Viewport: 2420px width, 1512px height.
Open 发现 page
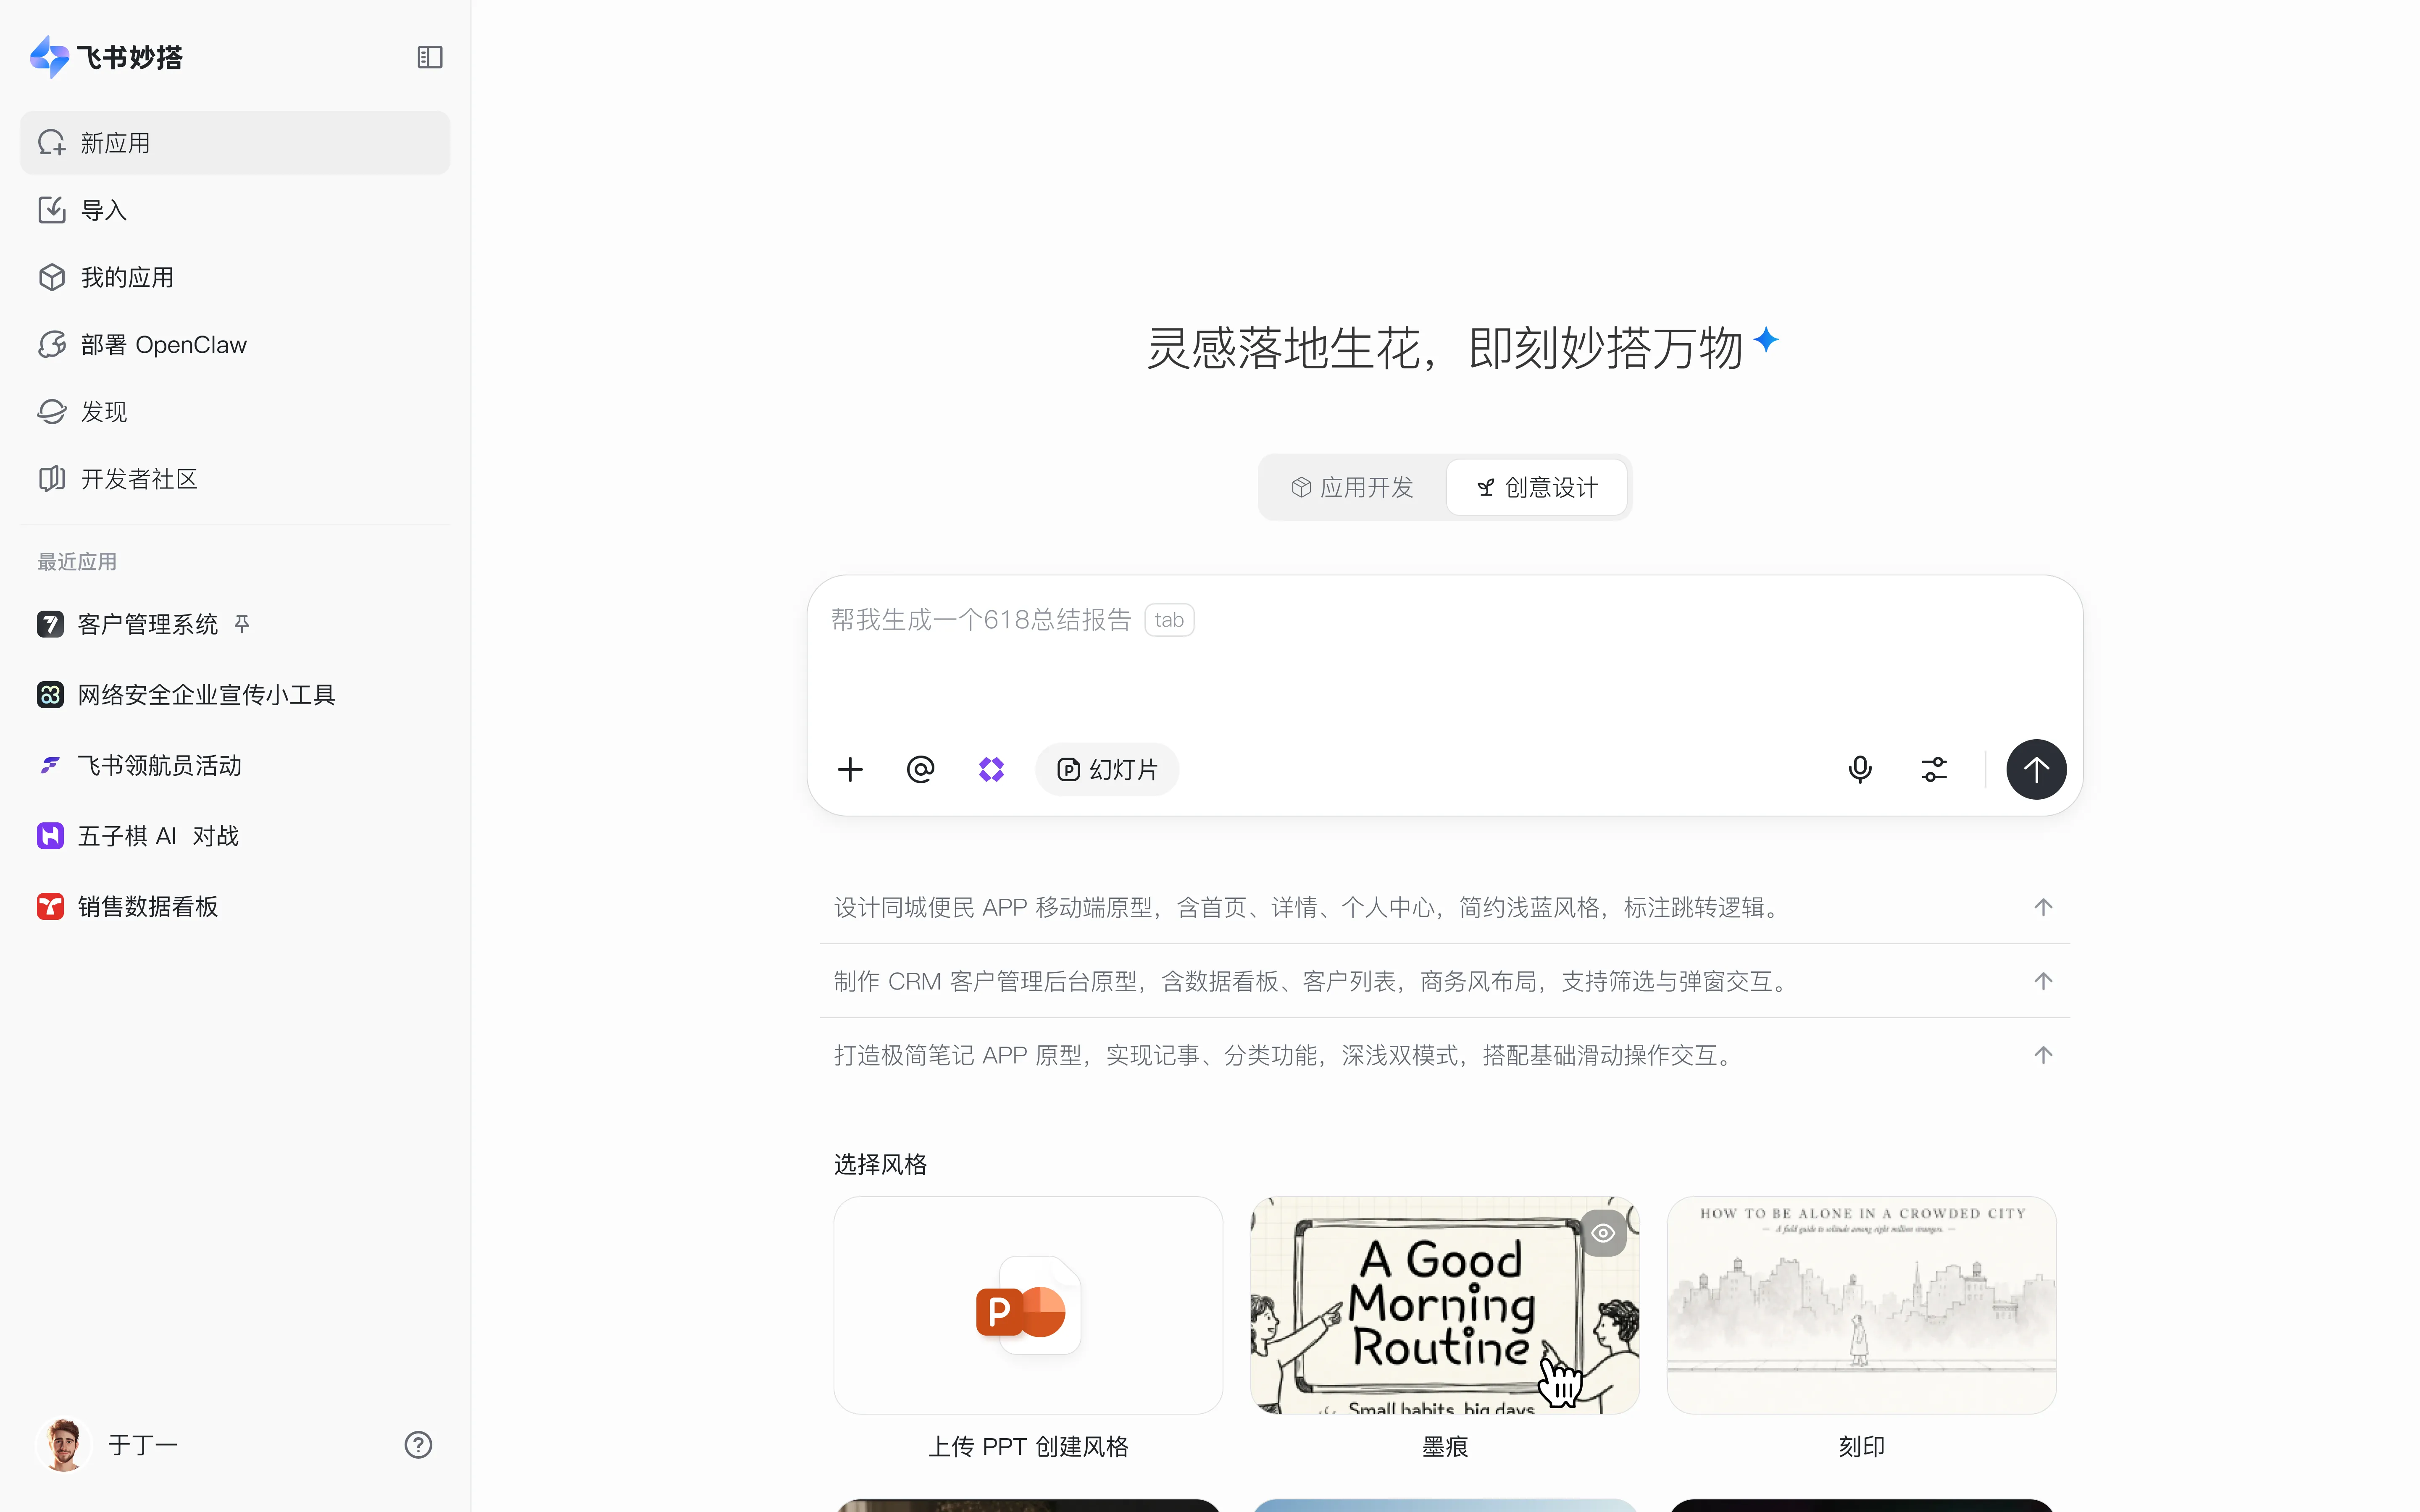[x=235, y=411]
